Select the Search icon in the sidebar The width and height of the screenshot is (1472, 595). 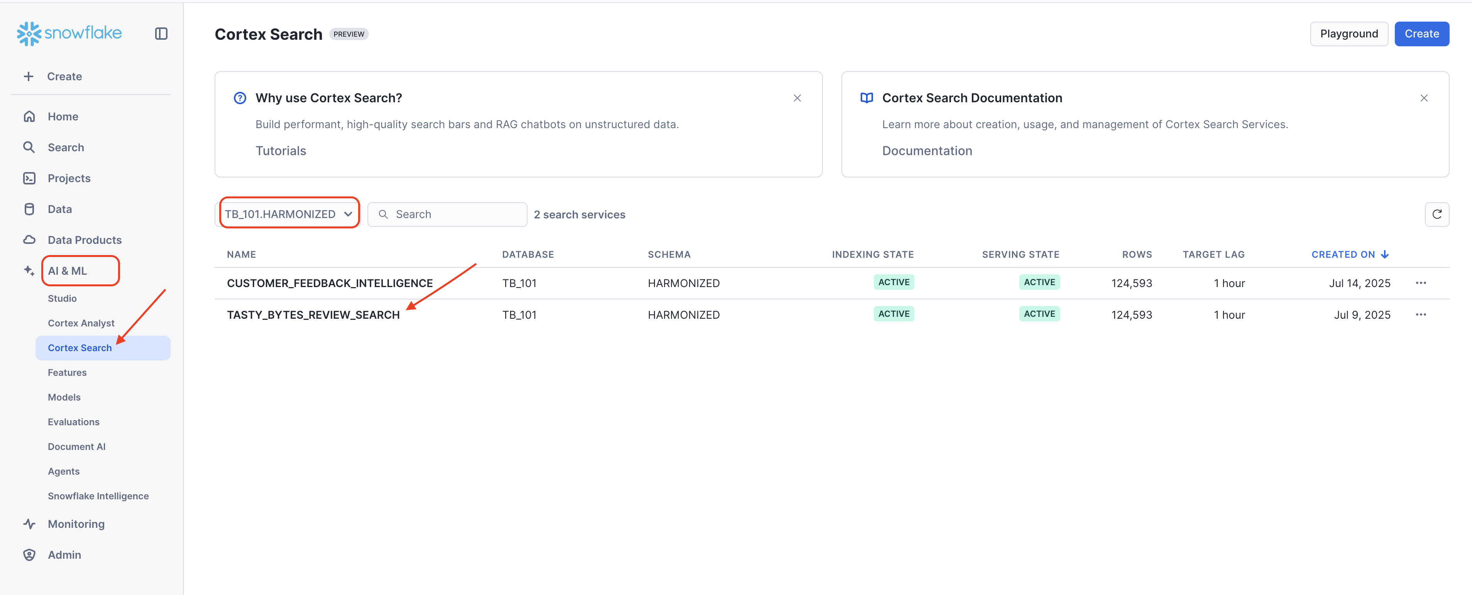pyautogui.click(x=29, y=147)
